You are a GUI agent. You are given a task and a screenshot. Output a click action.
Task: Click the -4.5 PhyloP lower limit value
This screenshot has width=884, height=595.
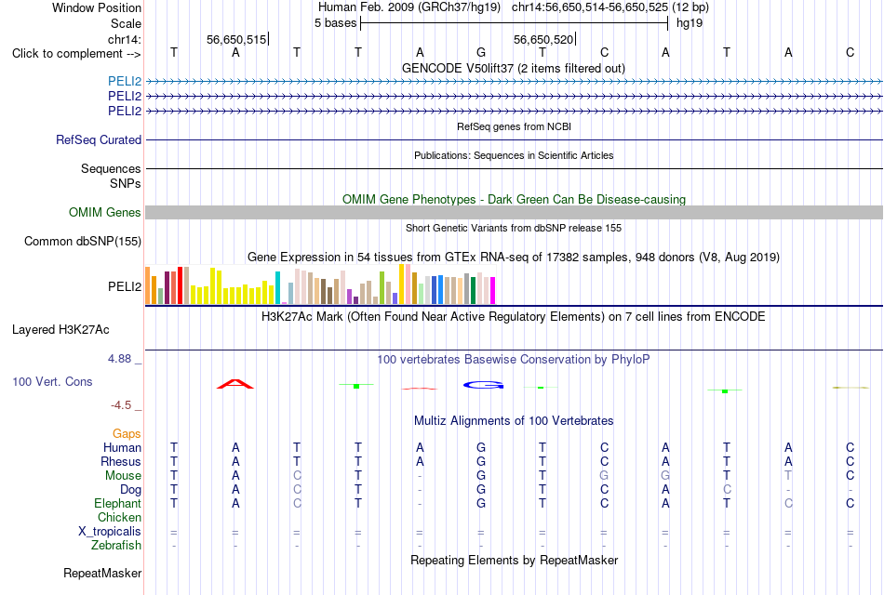121,405
